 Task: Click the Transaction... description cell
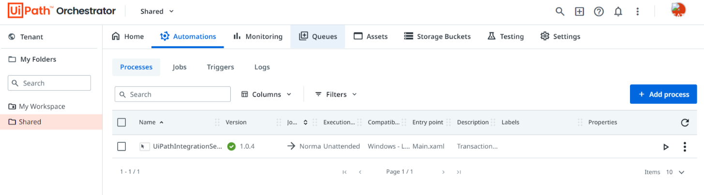click(477, 146)
